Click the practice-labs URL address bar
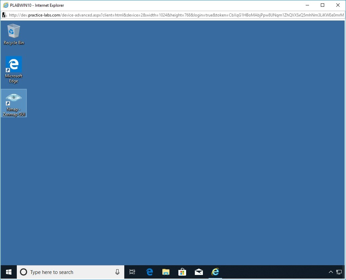Screen dimensions: 346x280 tap(175, 15)
